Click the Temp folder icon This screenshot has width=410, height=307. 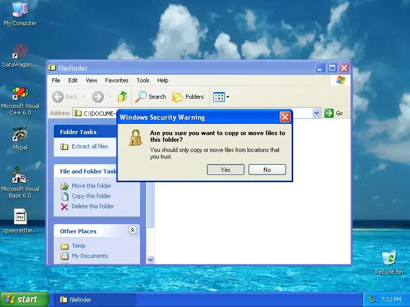tap(65, 246)
